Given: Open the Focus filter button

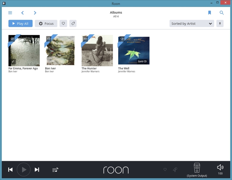Looking at the screenshot, I should [x=46, y=24].
